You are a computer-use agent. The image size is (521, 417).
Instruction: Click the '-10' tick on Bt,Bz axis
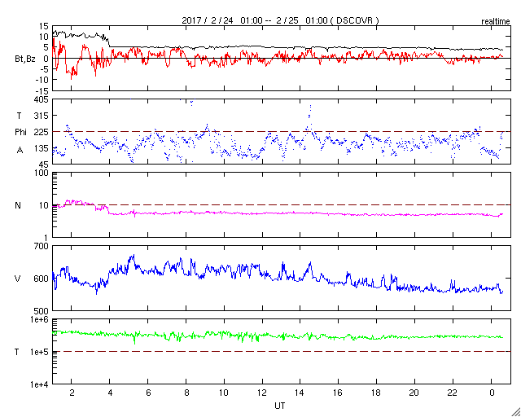point(42,80)
